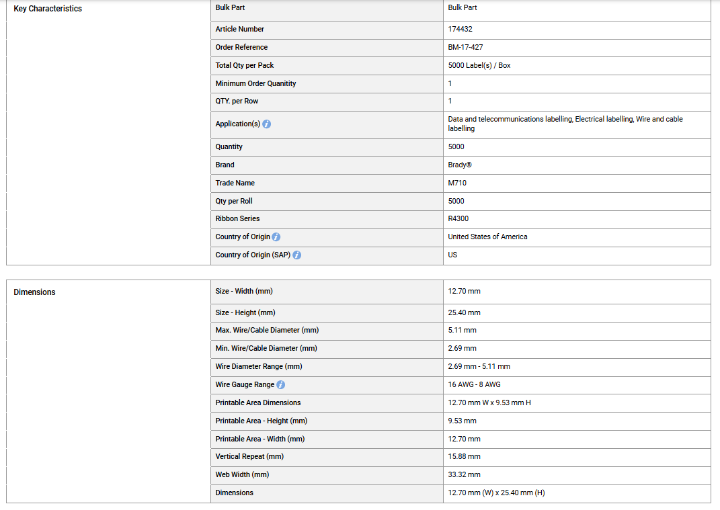Select the Brand value Brady®
The height and width of the screenshot is (510, 720).
click(460, 165)
